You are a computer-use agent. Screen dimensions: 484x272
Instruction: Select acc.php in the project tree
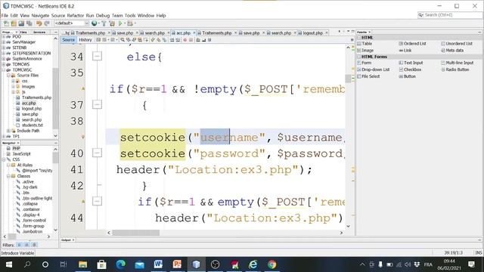(29, 103)
